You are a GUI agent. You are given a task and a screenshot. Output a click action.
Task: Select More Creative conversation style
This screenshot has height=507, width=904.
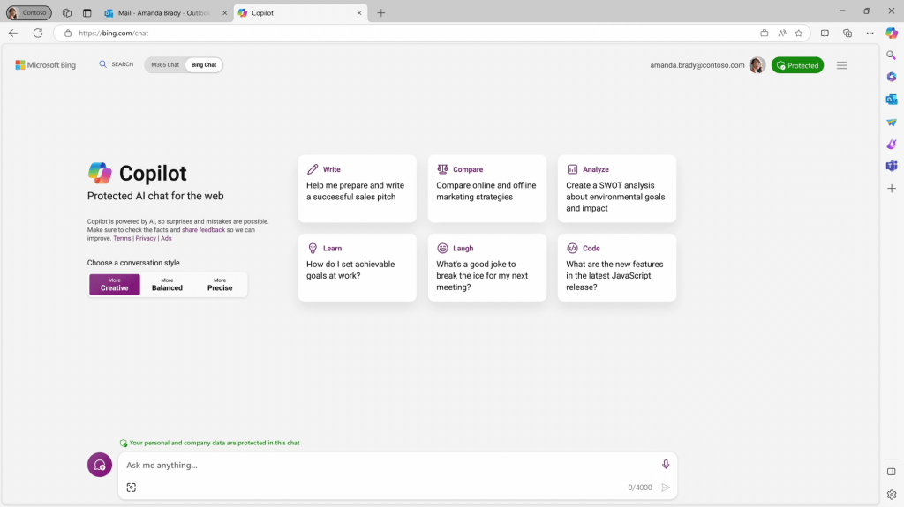[x=114, y=284]
